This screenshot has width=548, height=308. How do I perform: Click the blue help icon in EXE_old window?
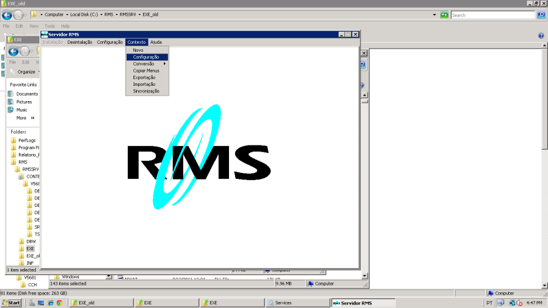(541, 36)
